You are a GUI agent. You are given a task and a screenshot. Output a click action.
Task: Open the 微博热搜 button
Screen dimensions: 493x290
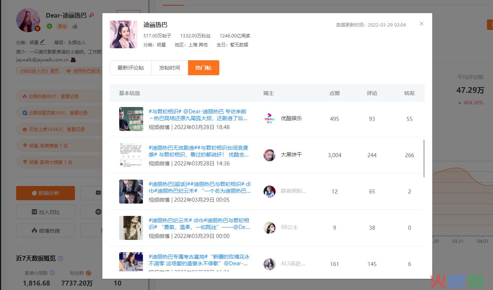(45, 231)
